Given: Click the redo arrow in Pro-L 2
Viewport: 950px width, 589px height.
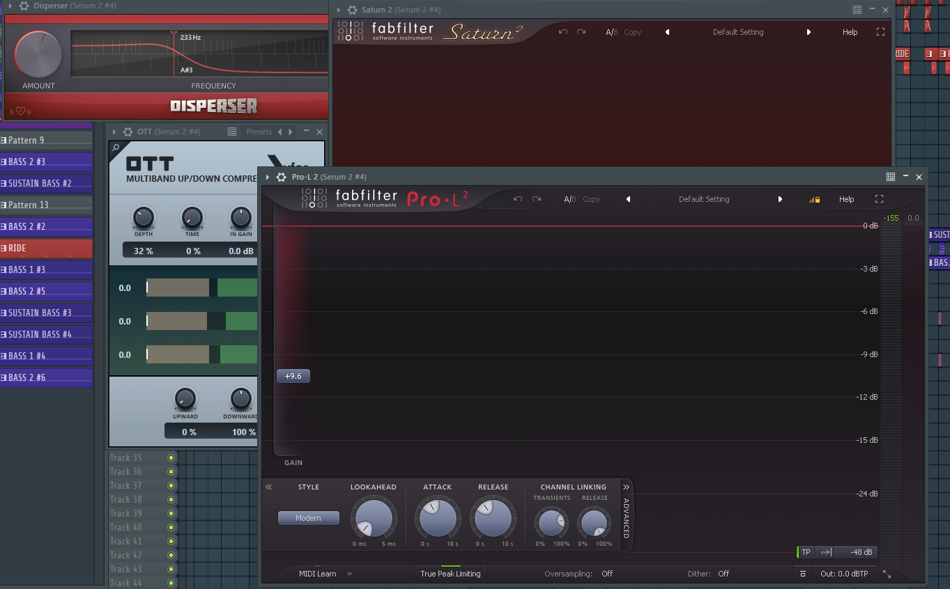Looking at the screenshot, I should 537,199.
